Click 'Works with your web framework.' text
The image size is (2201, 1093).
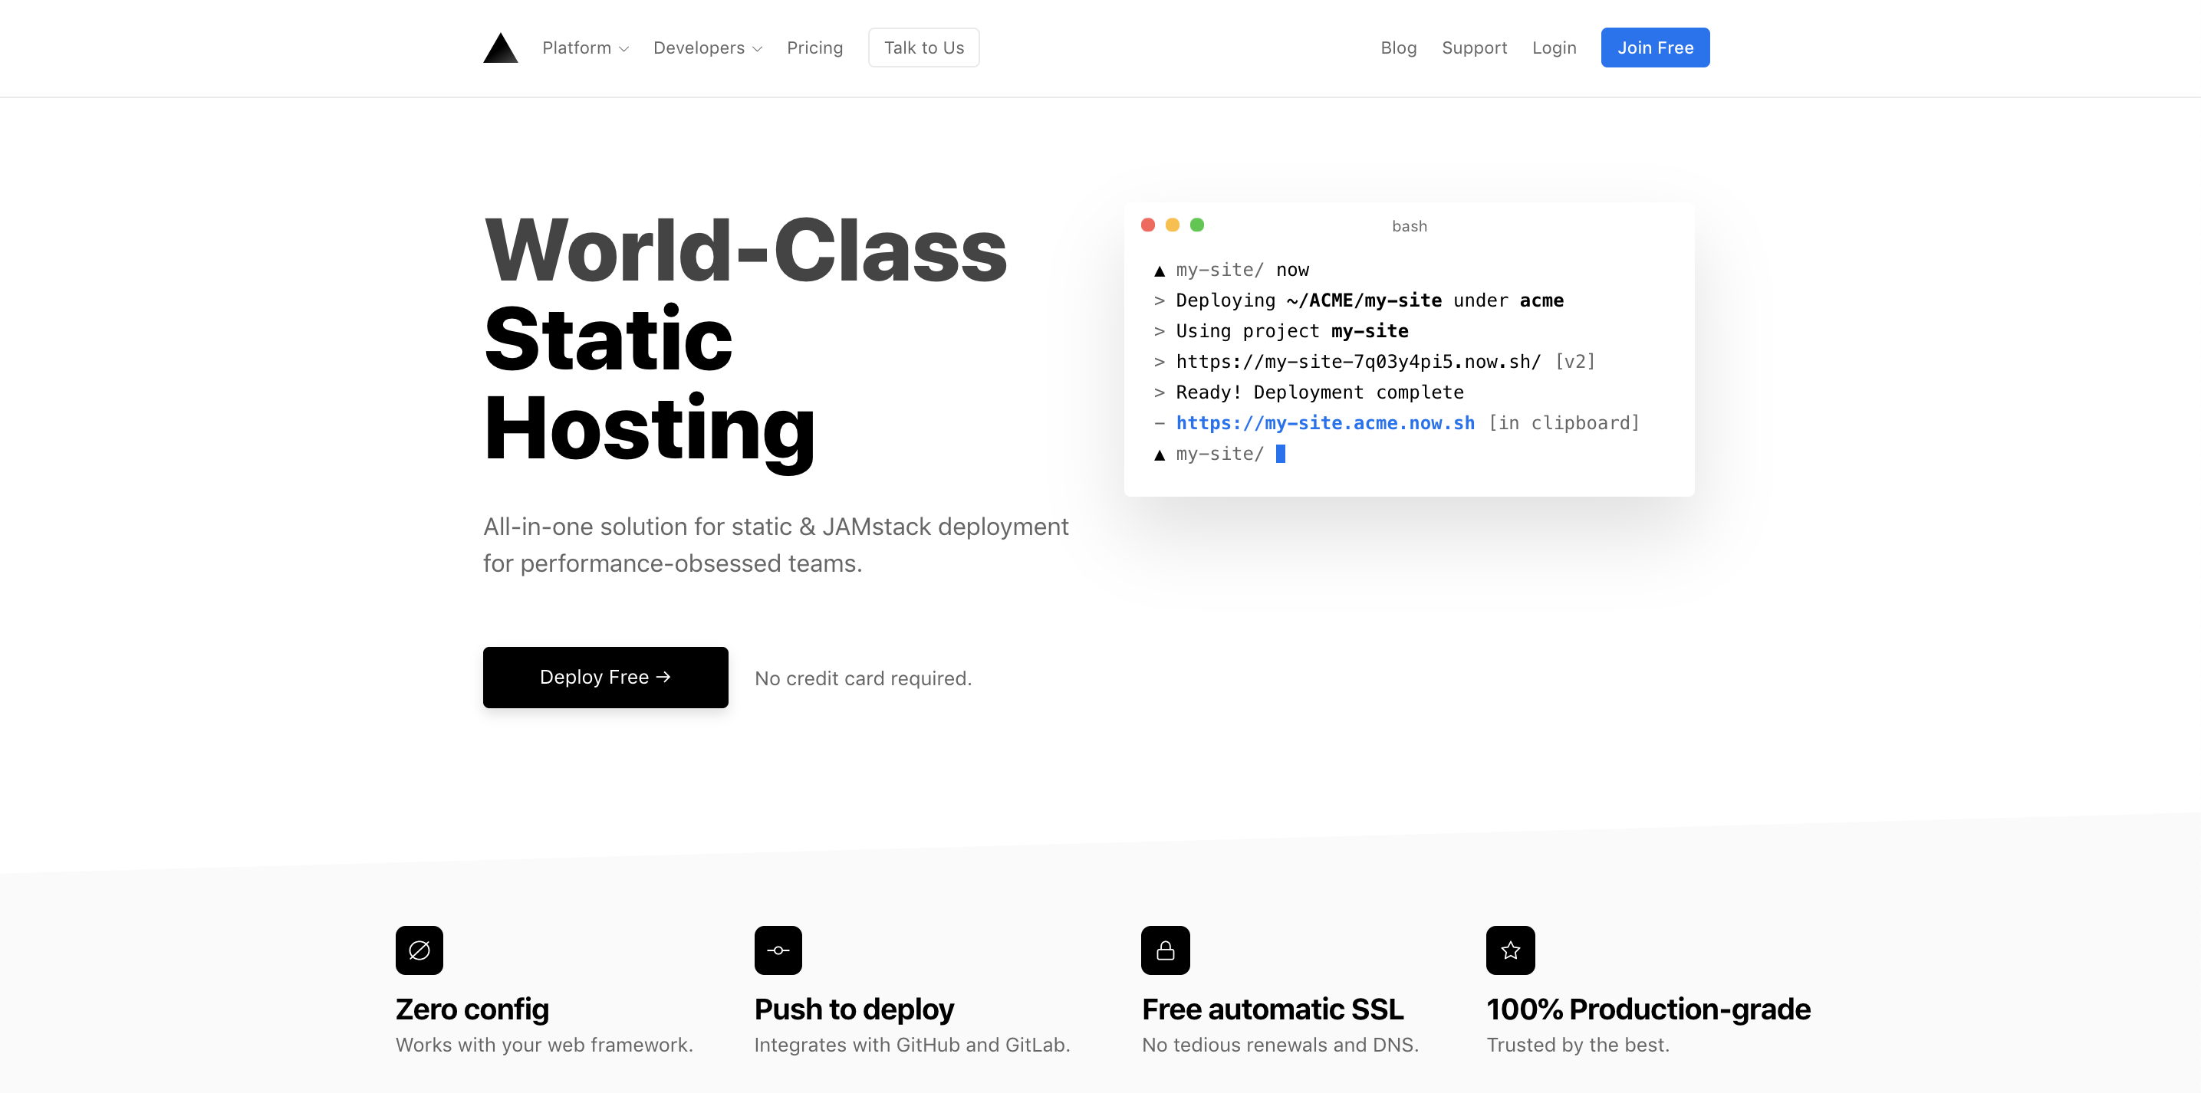(x=544, y=1044)
